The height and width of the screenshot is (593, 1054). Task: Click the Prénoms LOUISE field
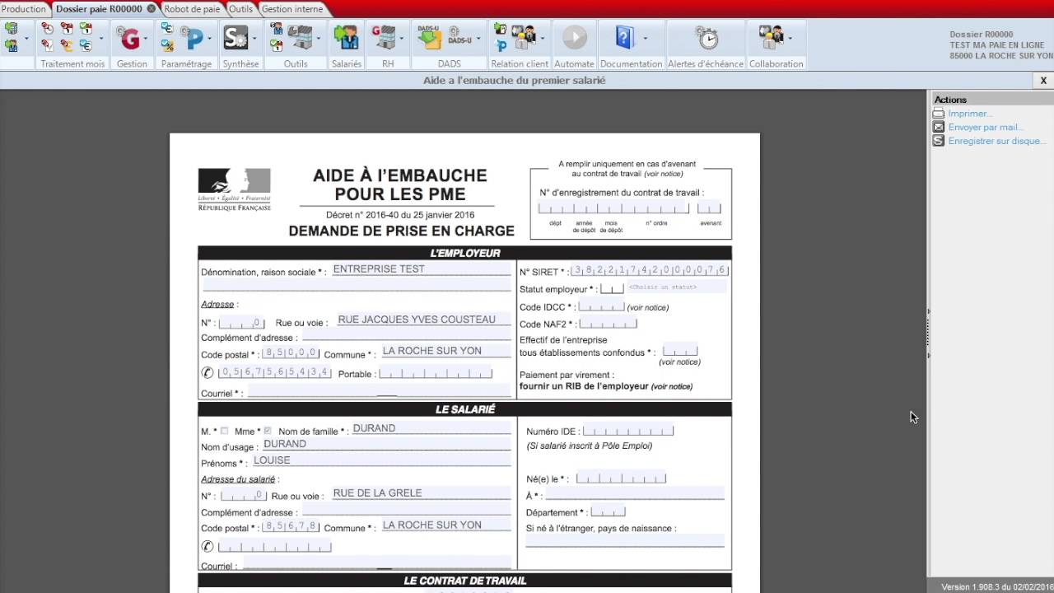coord(380,460)
